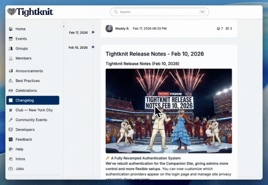This screenshot has width=268, height=185.
Task: Open the Jobs channel
Action: [33, 168]
